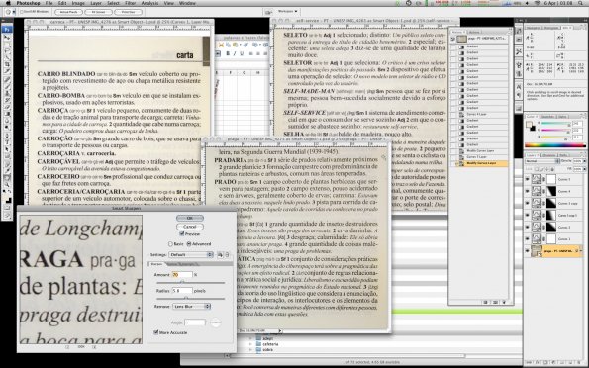
Task: Click the Curves 4 adjustment layer icon
Action: 537,192
